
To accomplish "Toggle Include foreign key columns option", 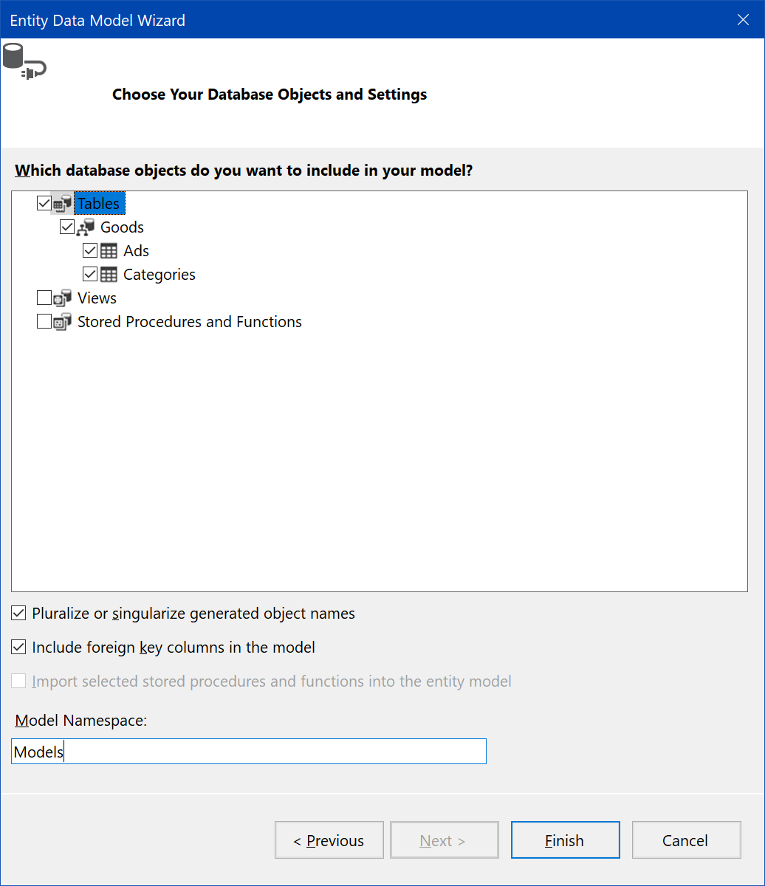I will pyautogui.click(x=19, y=648).
